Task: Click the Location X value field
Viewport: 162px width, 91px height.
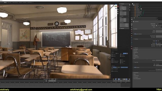Action: [x=123, y=7]
